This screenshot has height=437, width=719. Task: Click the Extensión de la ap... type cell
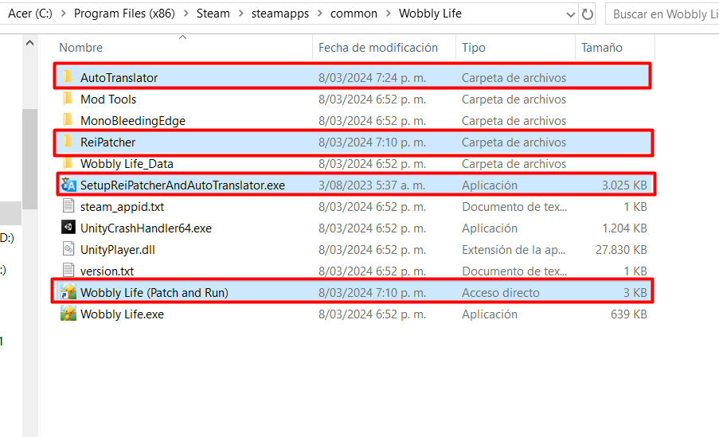[514, 250]
